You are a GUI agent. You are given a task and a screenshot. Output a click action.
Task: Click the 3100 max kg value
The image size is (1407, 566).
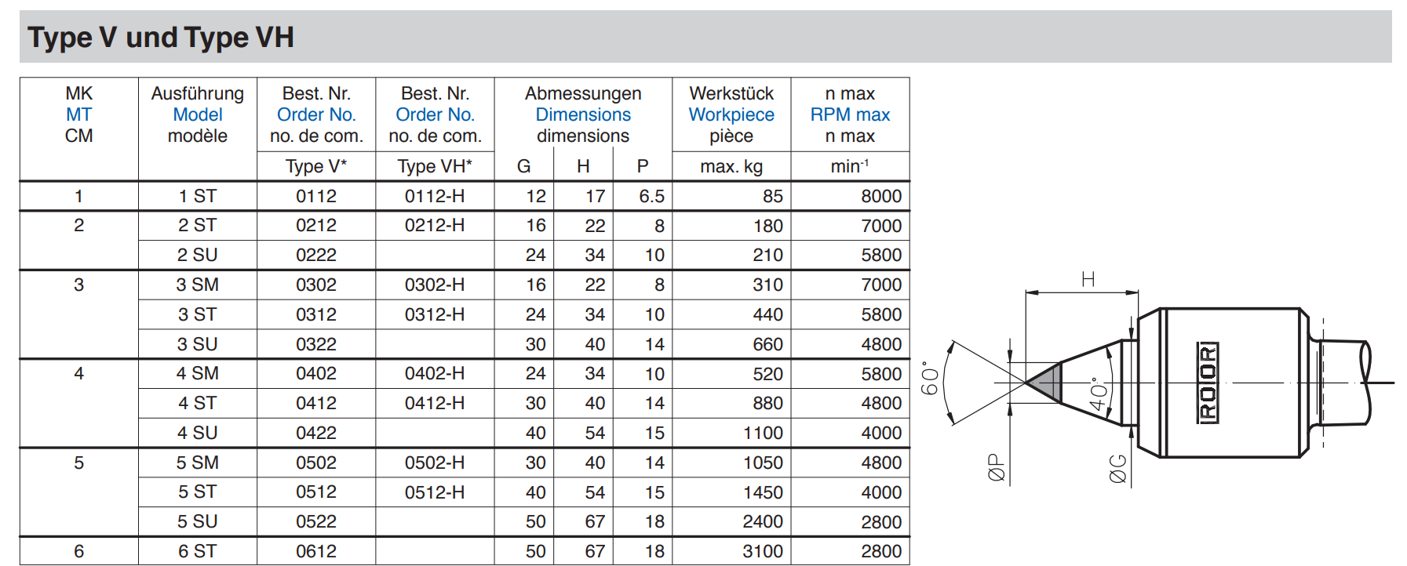(762, 551)
